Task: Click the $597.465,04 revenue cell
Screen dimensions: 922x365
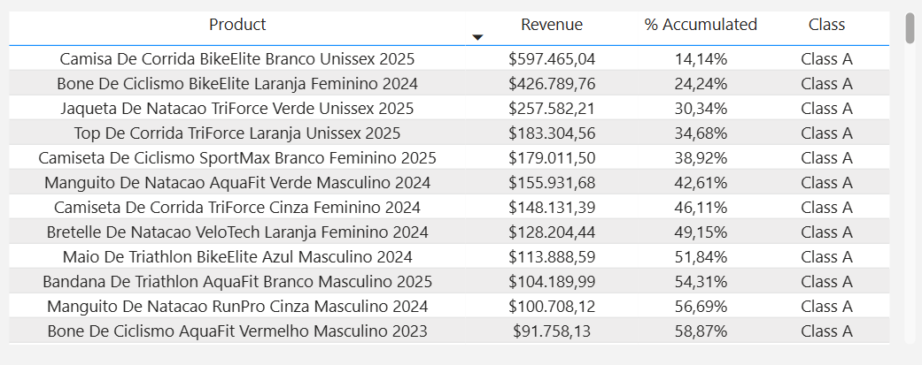Action: (x=552, y=59)
